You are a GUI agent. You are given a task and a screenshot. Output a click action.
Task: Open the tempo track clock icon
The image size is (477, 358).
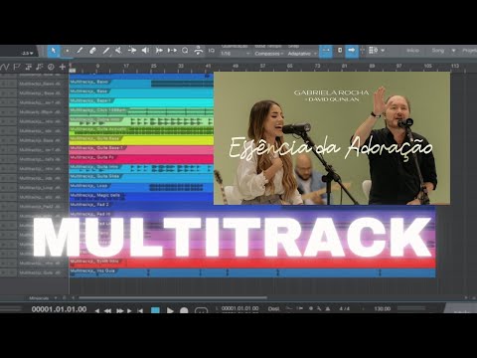(x=51, y=67)
